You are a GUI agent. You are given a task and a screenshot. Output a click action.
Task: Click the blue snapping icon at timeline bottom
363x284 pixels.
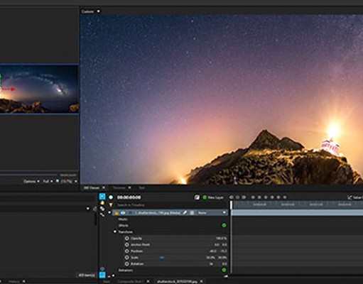click(x=102, y=275)
